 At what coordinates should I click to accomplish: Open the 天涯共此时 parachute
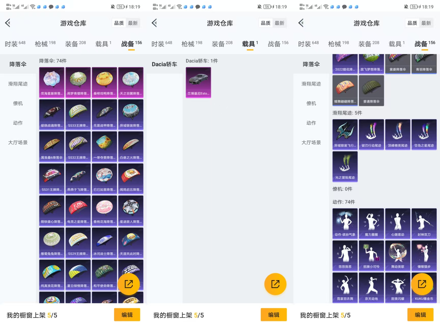[x=131, y=243]
